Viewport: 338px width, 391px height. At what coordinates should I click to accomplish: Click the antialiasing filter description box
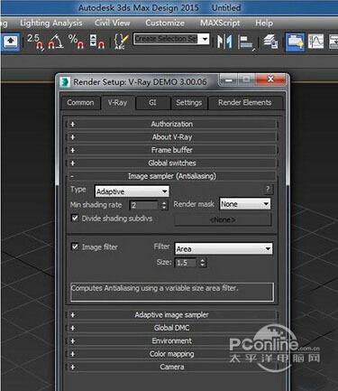pyautogui.click(x=172, y=292)
